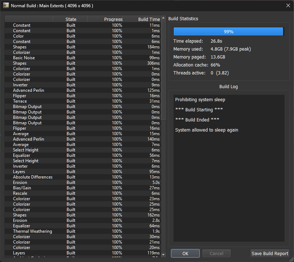
Task: Click the device list scrollbar thumb
Action: point(163,70)
